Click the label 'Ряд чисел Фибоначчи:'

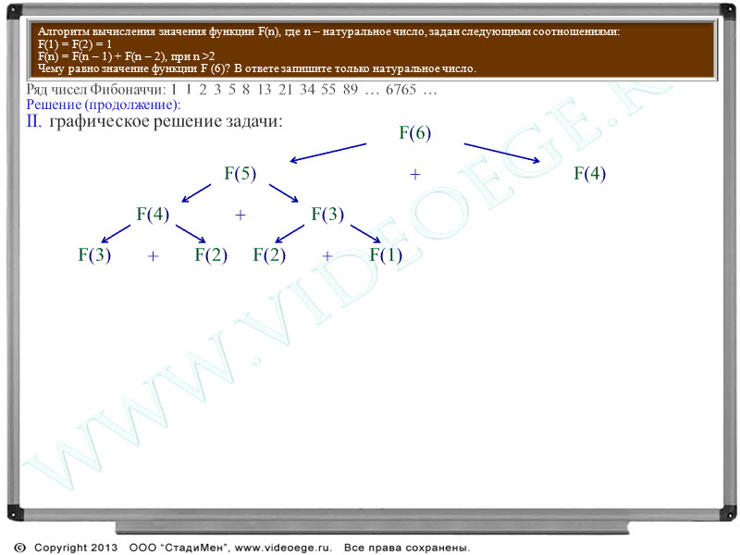pos(96,90)
